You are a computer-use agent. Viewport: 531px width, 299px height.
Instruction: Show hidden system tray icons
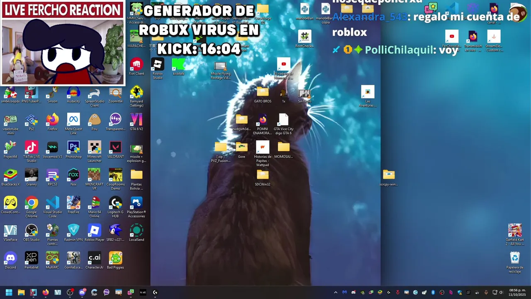pyautogui.click(x=336, y=292)
